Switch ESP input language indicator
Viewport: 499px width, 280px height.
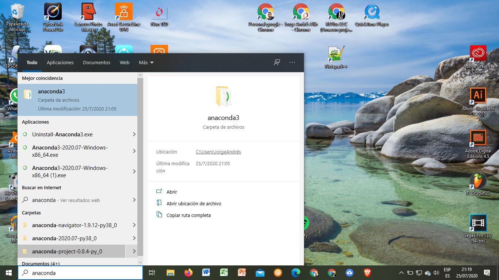pyautogui.click(x=447, y=273)
